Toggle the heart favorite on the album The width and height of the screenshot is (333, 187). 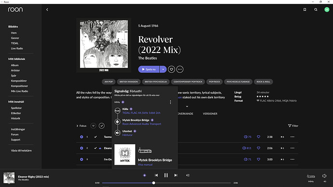point(171,69)
